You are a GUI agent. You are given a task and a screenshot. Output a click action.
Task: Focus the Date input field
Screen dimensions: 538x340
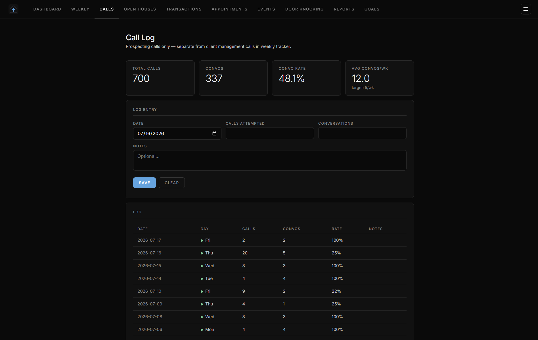[x=177, y=133]
